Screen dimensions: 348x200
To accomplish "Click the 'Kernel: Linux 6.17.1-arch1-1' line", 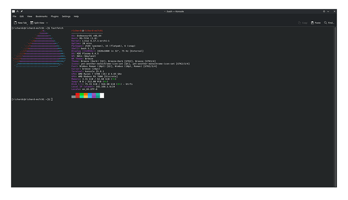I will (90, 41).
